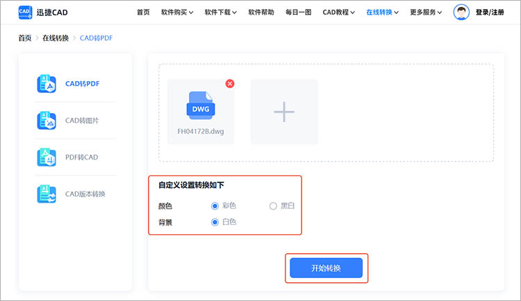The height and width of the screenshot is (301, 521).
Task: Go to 在线转换 breadcrumb link
Action: [x=56, y=38]
